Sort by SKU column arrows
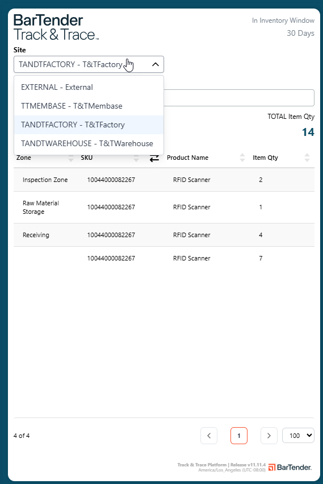Screen dimensions: 323x484 point(136,158)
